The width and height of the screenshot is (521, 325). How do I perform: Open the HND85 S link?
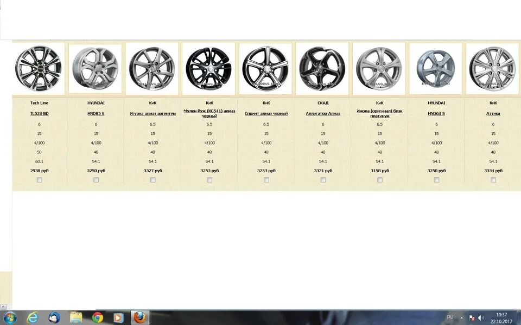[x=96, y=113]
